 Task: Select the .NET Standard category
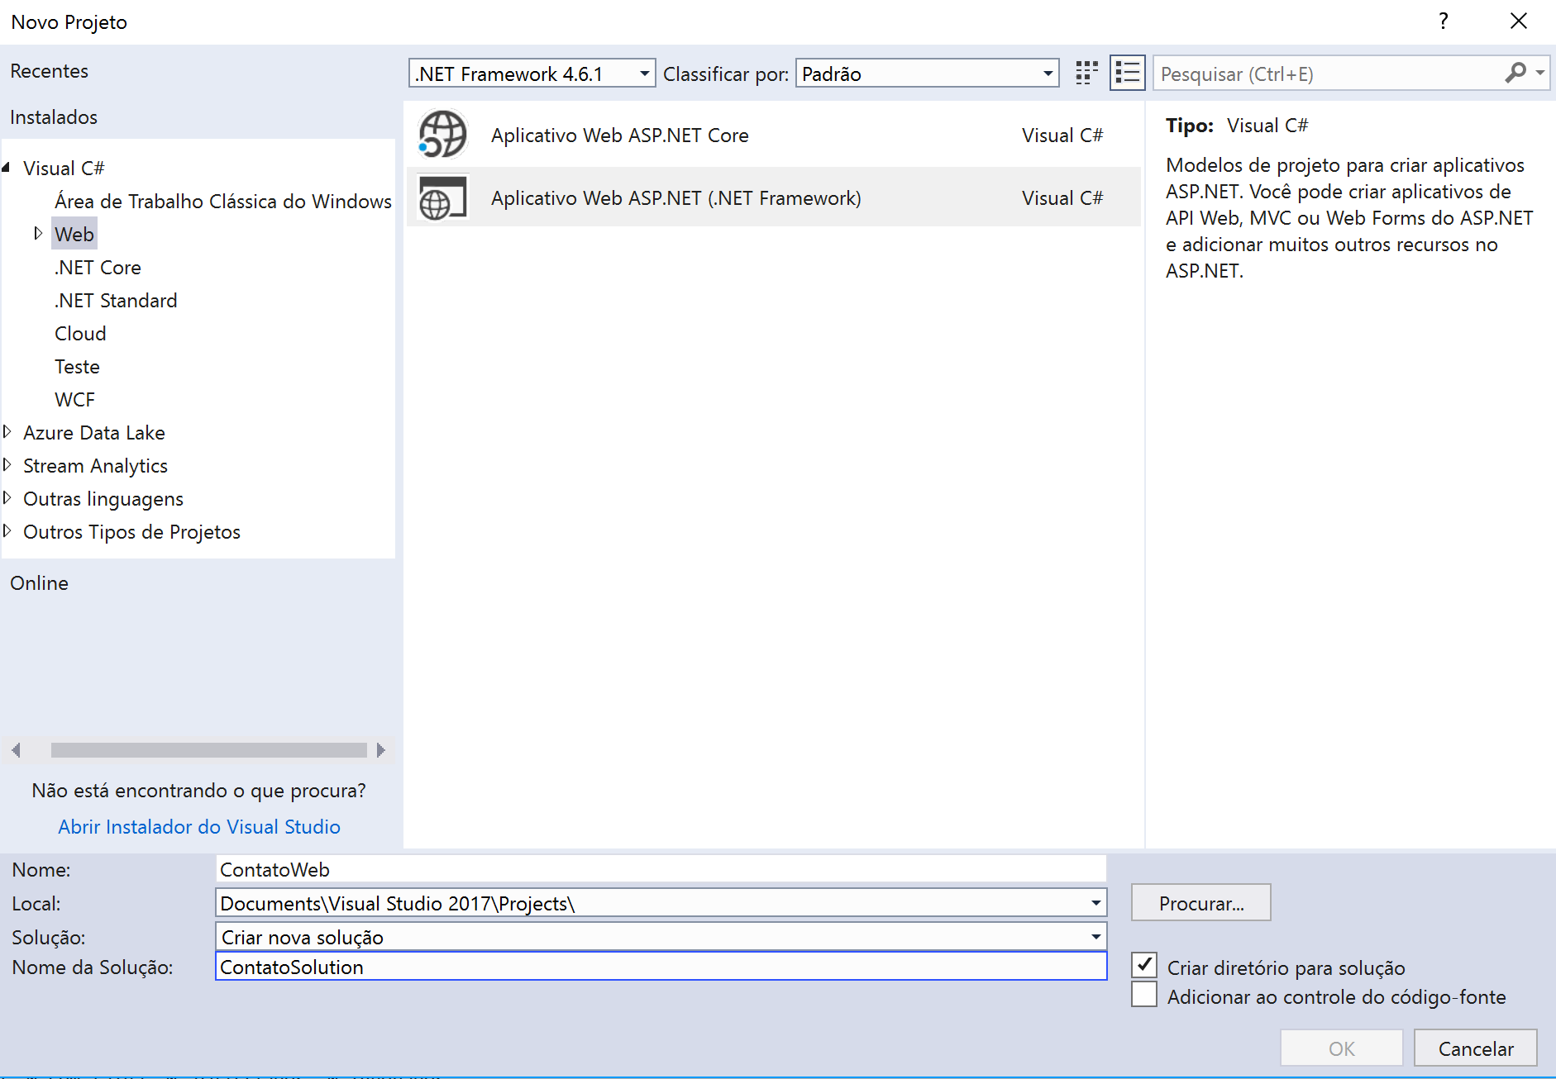116,301
